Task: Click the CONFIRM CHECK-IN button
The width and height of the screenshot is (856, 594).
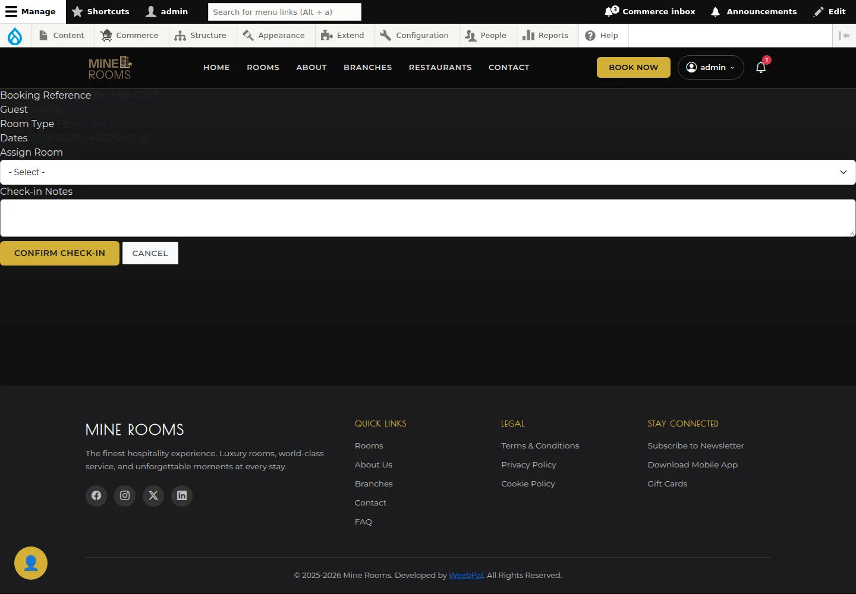Action: tap(59, 253)
